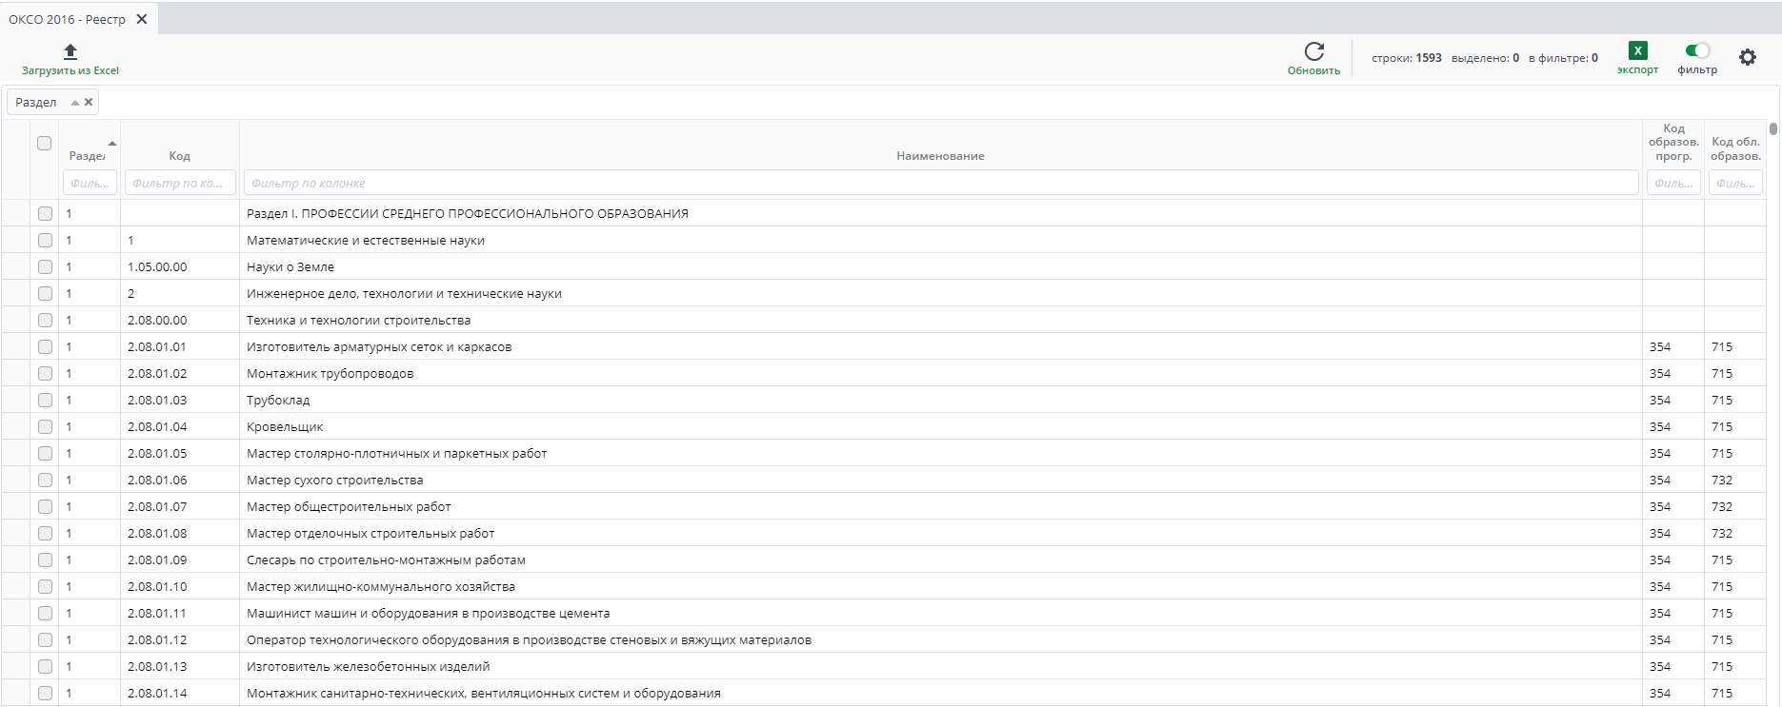Click the code cell 1.05.00.00
The height and width of the screenshot is (707, 1782).
(157, 266)
